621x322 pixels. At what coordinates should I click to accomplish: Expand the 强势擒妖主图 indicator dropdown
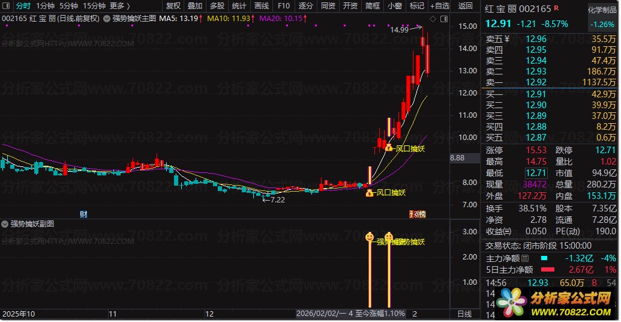click(107, 18)
